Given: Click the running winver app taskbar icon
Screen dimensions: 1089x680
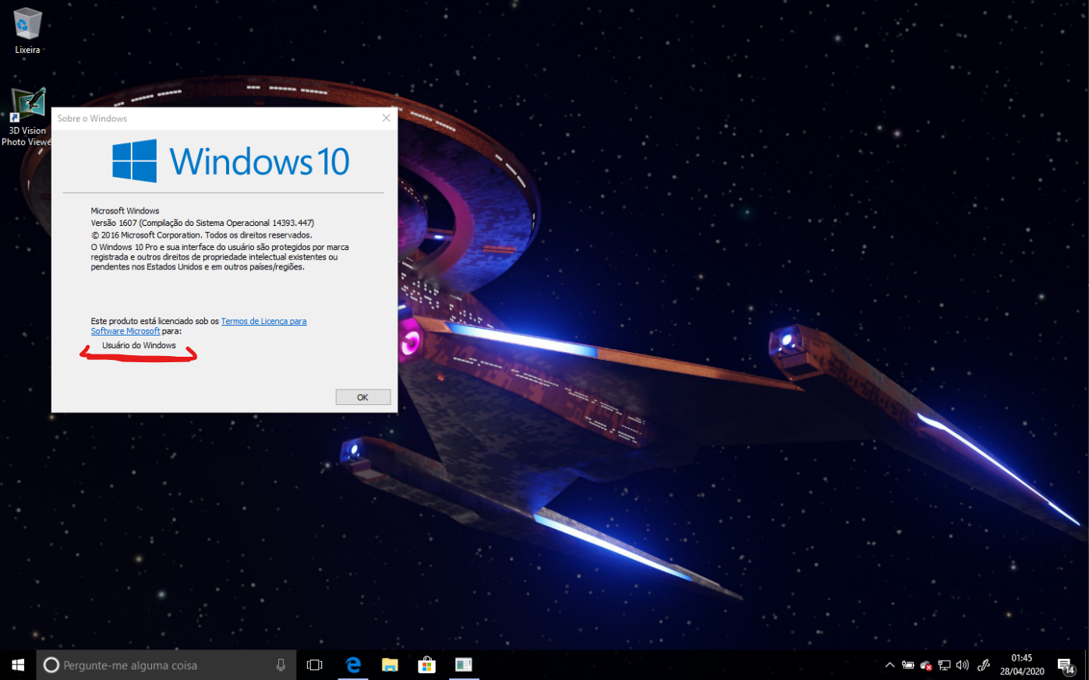Looking at the screenshot, I should click(x=464, y=665).
